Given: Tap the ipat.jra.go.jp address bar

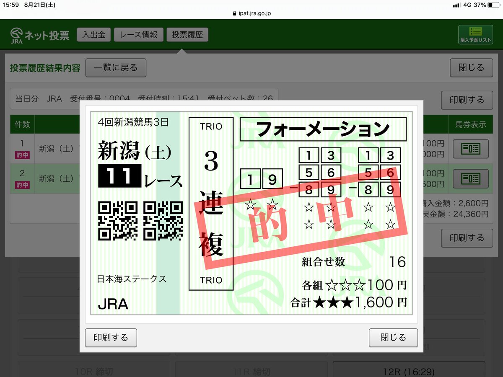Looking at the screenshot, I should point(251,14).
